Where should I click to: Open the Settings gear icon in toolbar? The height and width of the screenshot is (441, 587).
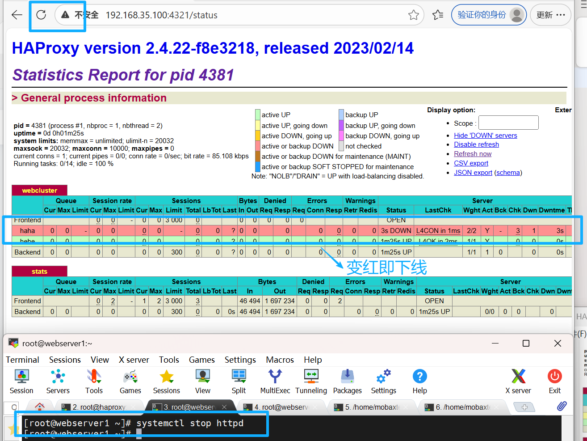pyautogui.click(x=384, y=377)
